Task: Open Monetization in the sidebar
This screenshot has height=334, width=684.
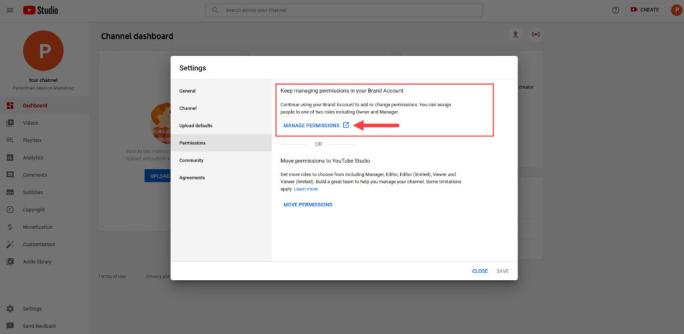Action: tap(37, 227)
